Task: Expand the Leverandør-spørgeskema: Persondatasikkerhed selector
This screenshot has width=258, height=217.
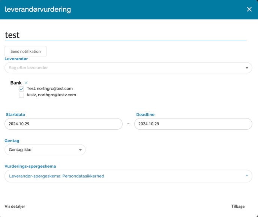Action: coord(124,176)
